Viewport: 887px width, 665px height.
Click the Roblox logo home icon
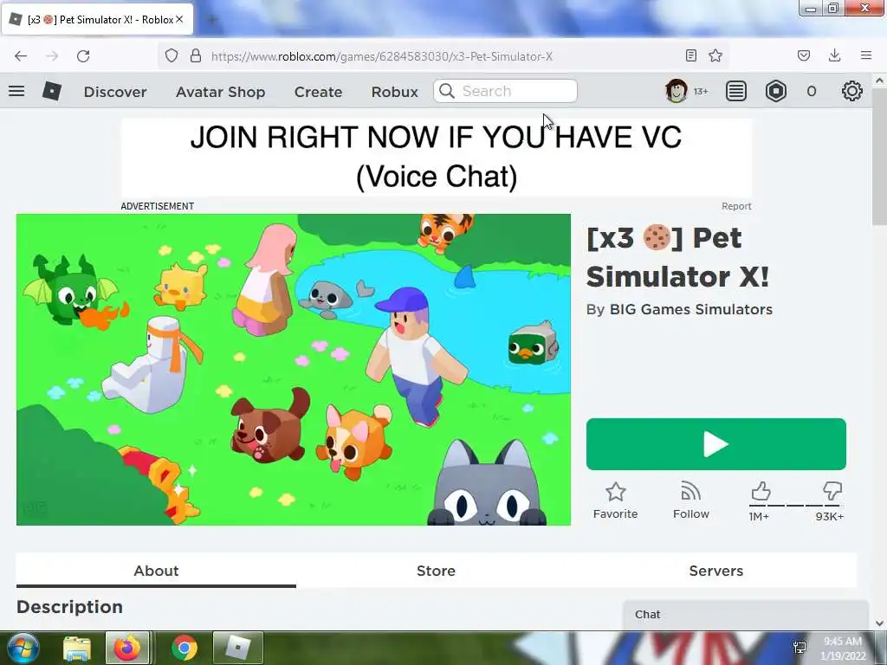(51, 91)
